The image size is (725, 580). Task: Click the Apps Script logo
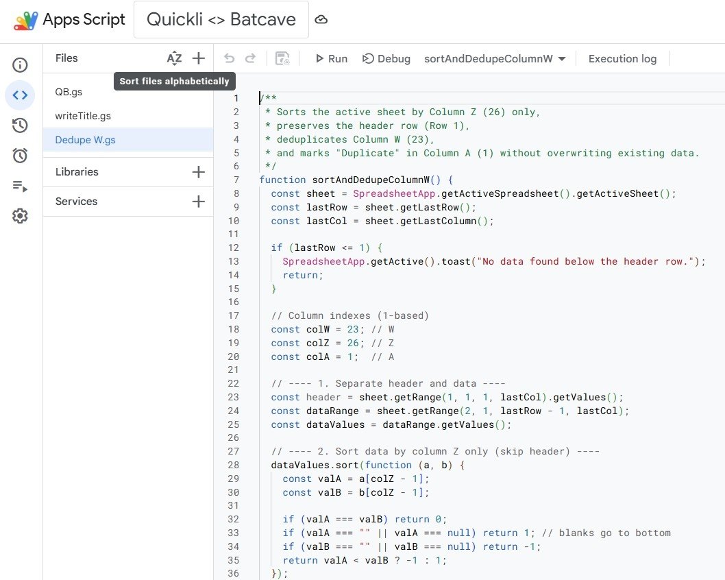[26, 21]
